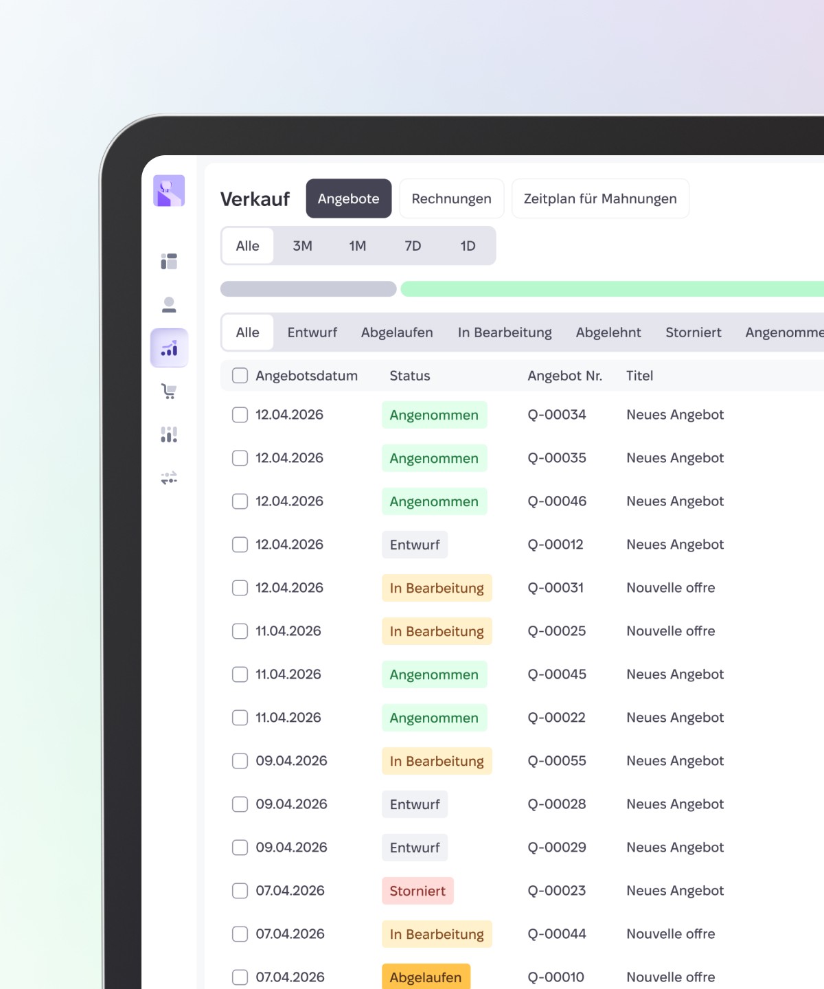Sort by Status column header
The image size is (824, 989).
pos(410,376)
